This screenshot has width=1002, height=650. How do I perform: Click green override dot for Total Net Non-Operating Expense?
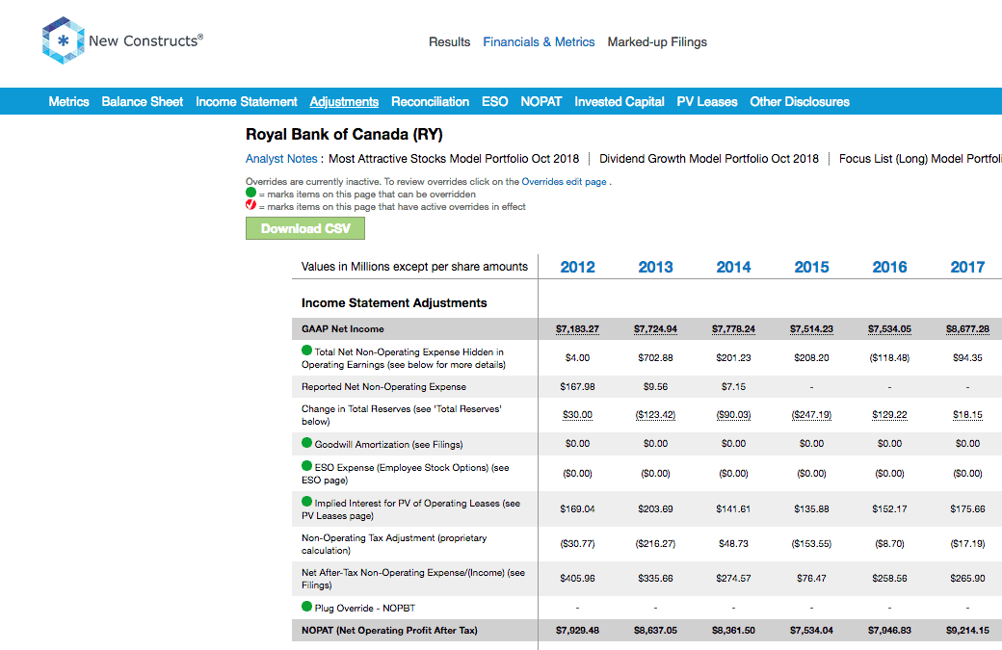click(x=306, y=350)
